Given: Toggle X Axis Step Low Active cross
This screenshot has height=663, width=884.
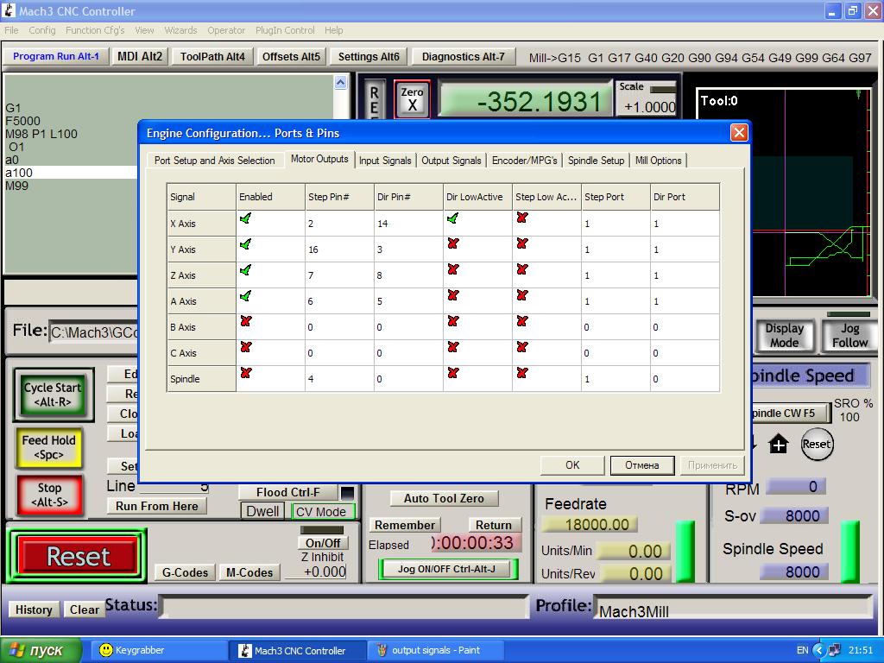Looking at the screenshot, I should (522, 218).
